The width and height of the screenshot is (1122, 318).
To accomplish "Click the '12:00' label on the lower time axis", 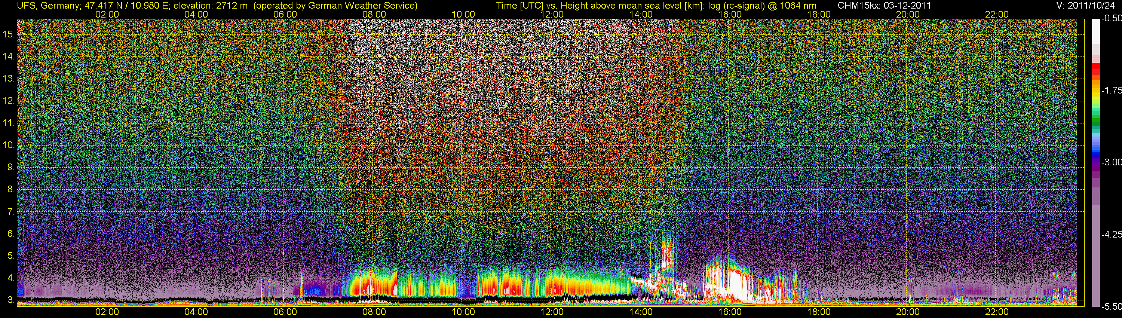I will (552, 312).
